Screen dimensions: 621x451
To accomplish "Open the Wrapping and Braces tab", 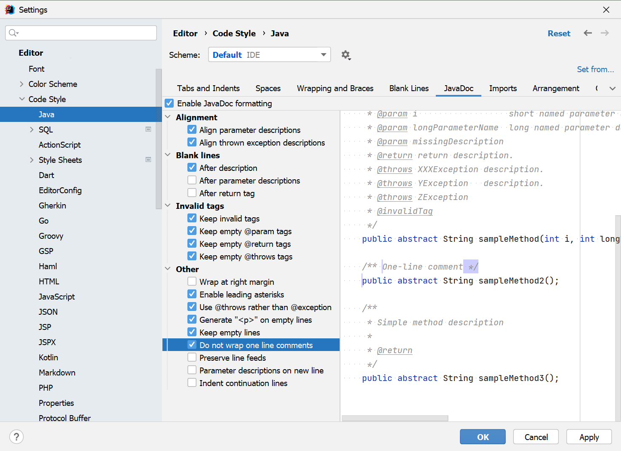I will coord(335,88).
